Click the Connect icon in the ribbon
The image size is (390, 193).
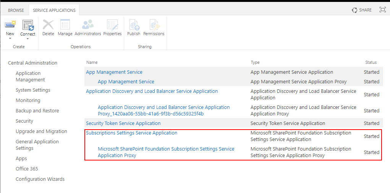click(x=28, y=25)
